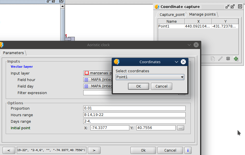
Task: Click the initial point browse button
Action: coord(180,128)
